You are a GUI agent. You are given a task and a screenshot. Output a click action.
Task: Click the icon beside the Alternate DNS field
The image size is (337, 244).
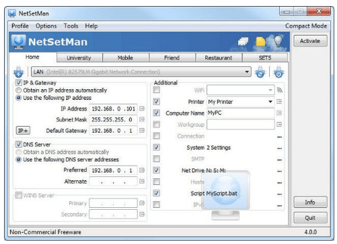(142, 181)
